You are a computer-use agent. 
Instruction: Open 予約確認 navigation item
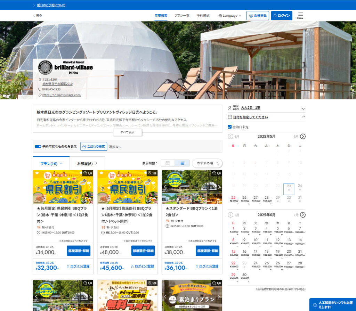[x=203, y=16]
